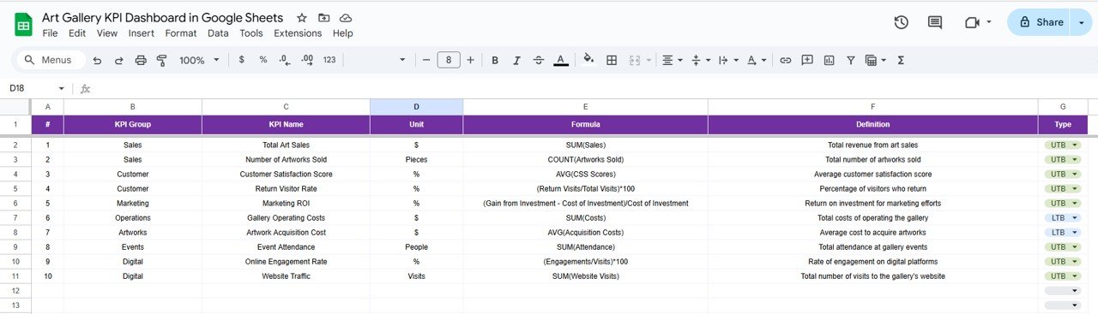
Task: Add a comment from the toolbar
Action: pos(807,60)
